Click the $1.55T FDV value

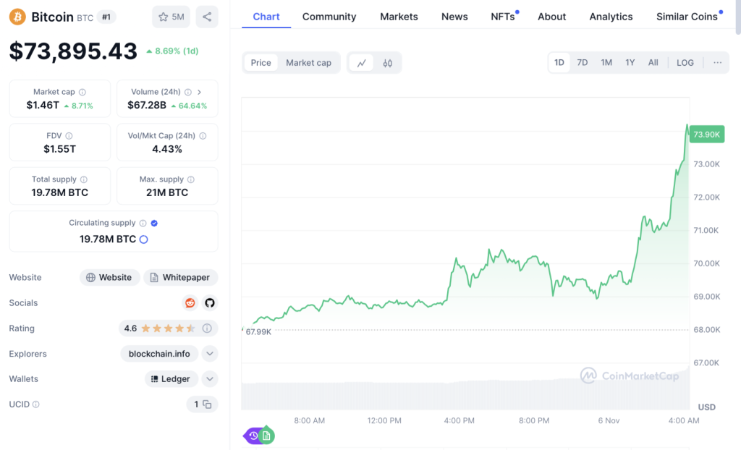tap(59, 149)
